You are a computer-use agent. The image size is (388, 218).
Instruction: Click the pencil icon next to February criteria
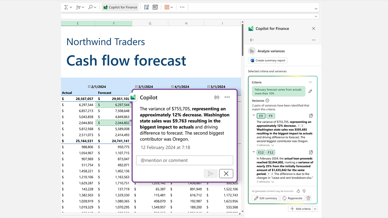pos(310,91)
